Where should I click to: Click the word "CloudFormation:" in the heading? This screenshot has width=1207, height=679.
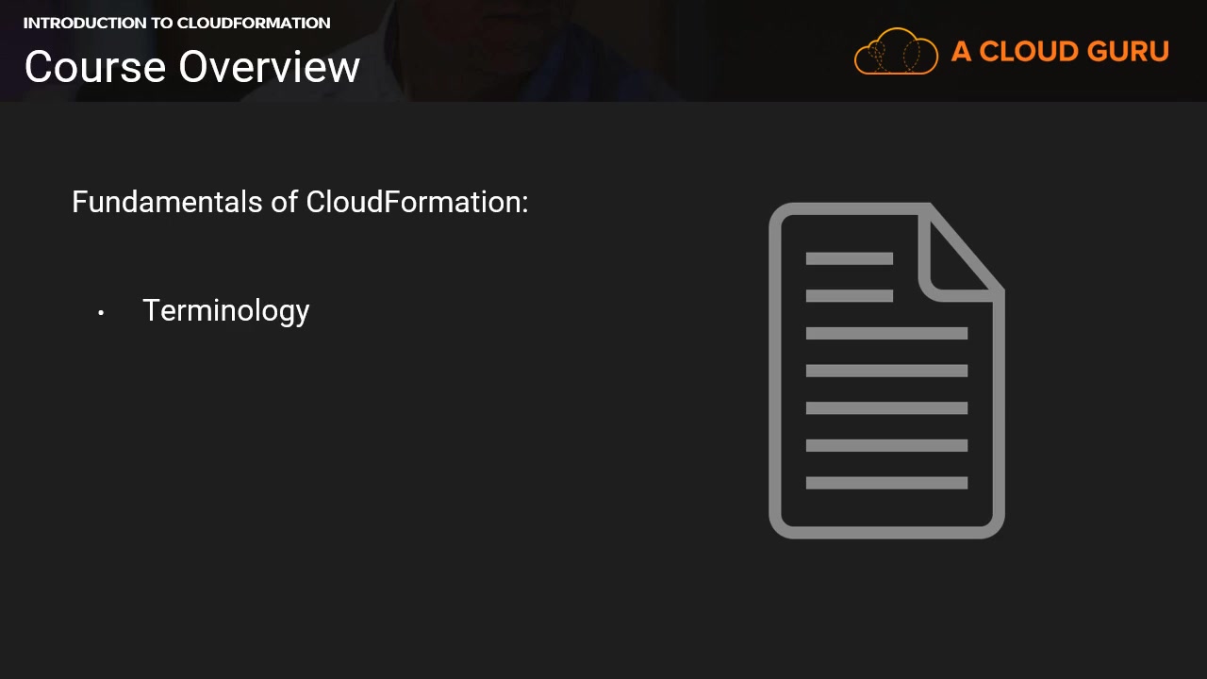417,202
